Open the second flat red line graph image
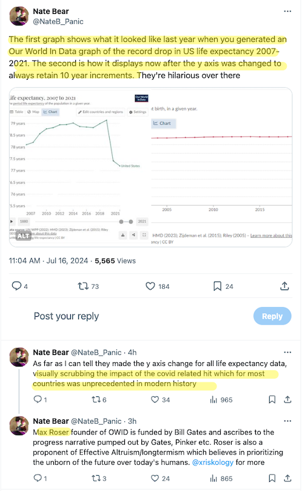 221,168
